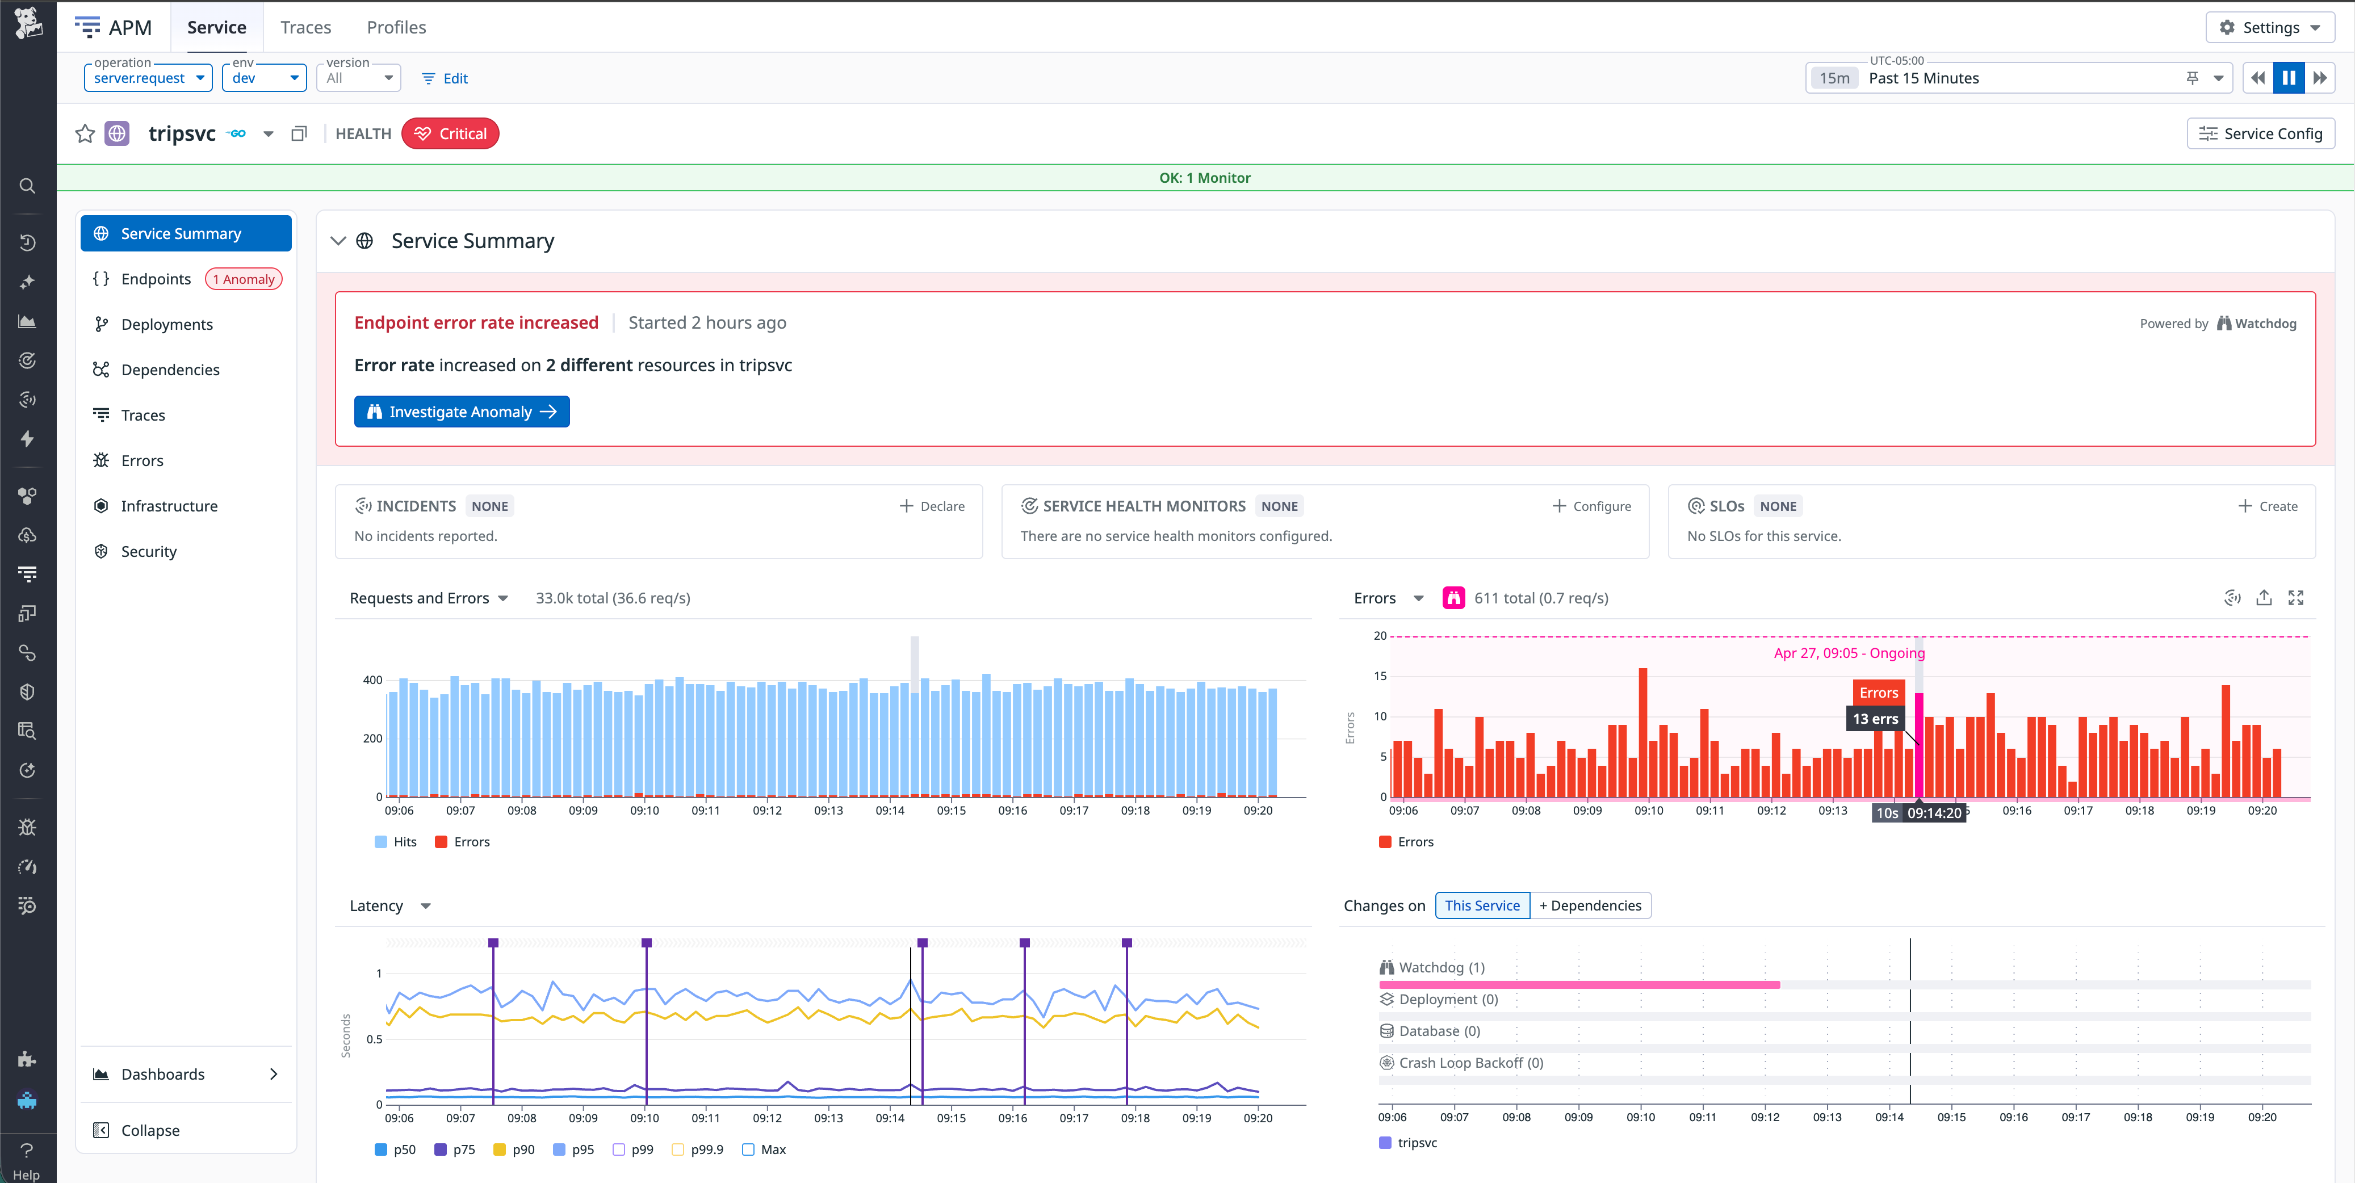Favorite tripsvc with the star icon
This screenshot has width=2355, height=1183.
pos(85,133)
